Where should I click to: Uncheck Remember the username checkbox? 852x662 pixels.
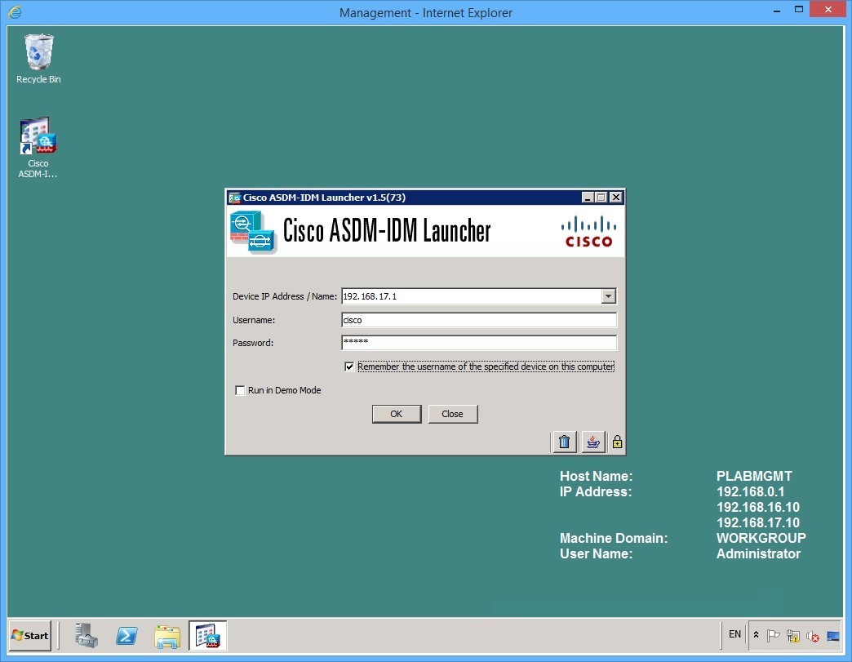(x=349, y=367)
